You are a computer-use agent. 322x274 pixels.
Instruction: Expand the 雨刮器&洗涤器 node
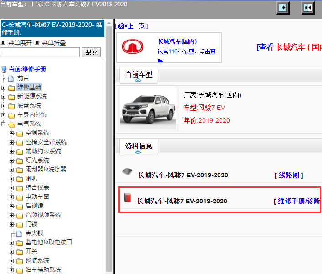click(x=11, y=170)
